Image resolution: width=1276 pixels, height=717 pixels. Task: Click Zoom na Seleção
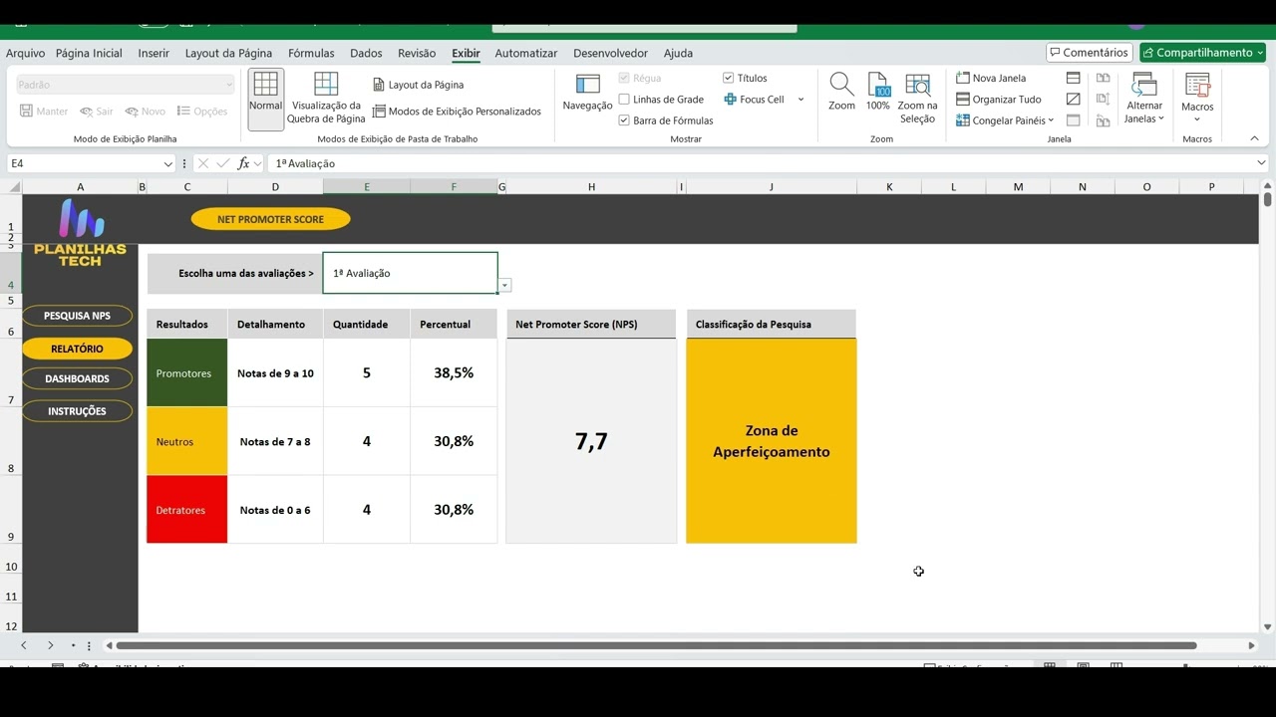917,98
